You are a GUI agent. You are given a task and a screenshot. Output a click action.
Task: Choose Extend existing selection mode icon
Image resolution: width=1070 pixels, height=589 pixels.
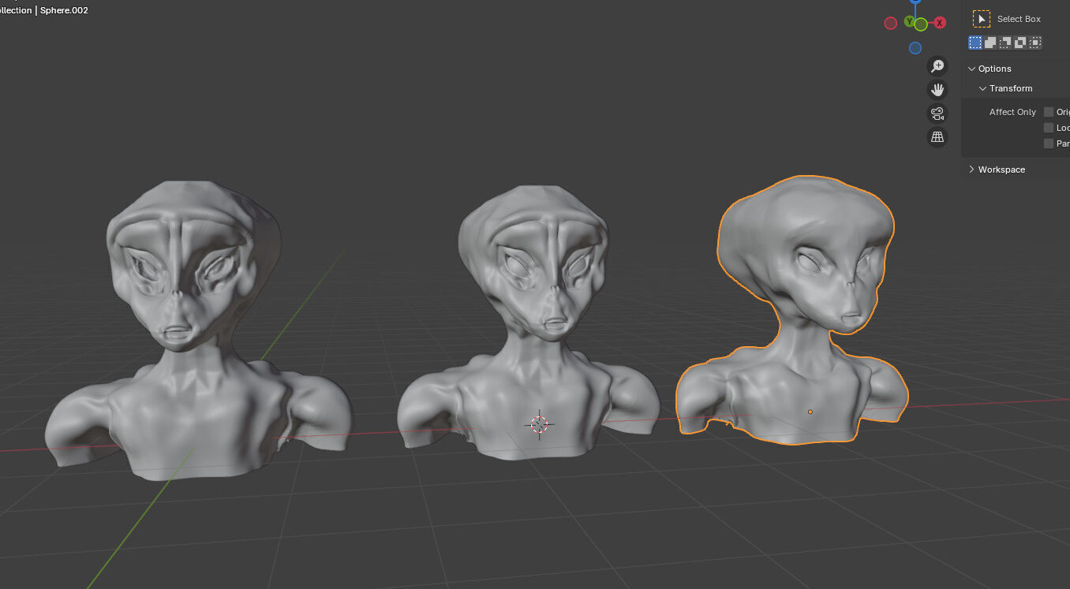(990, 43)
